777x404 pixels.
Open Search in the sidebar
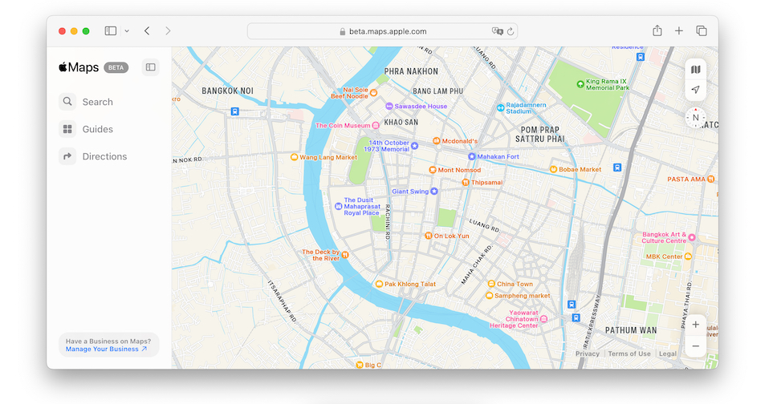click(97, 102)
